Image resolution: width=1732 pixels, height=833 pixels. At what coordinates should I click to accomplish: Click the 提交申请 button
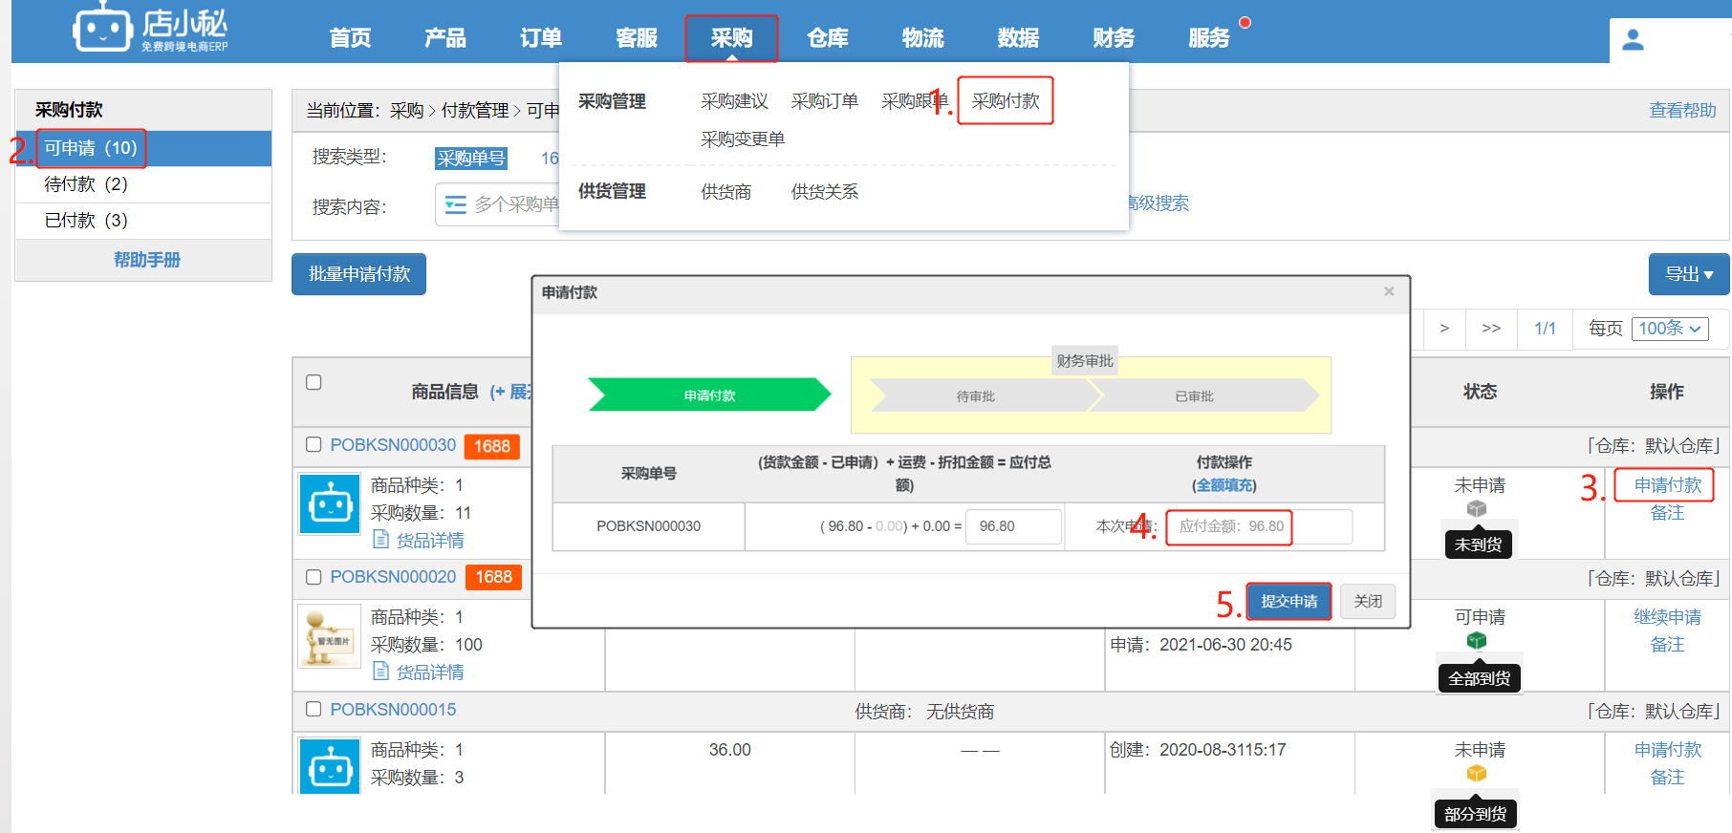[x=1288, y=601]
